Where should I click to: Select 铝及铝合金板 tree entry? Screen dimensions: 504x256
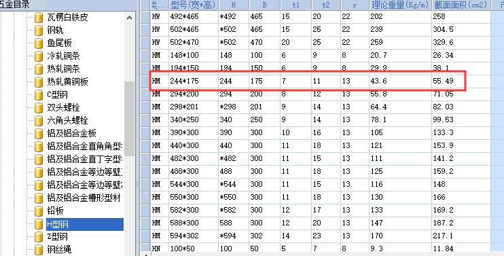71,133
